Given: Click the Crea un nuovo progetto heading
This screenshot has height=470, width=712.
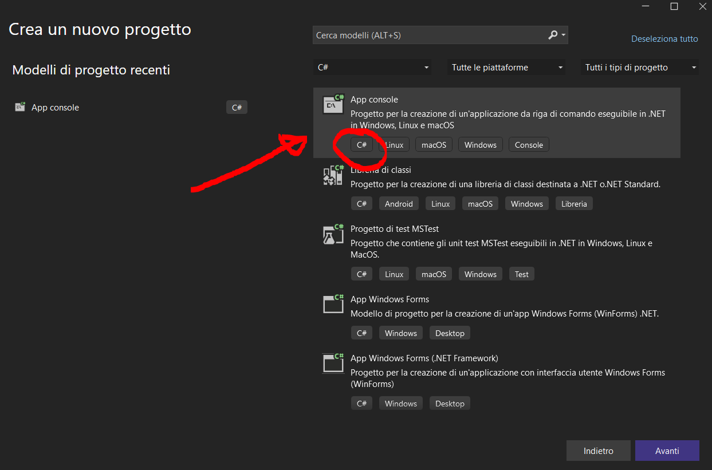Looking at the screenshot, I should click(100, 29).
